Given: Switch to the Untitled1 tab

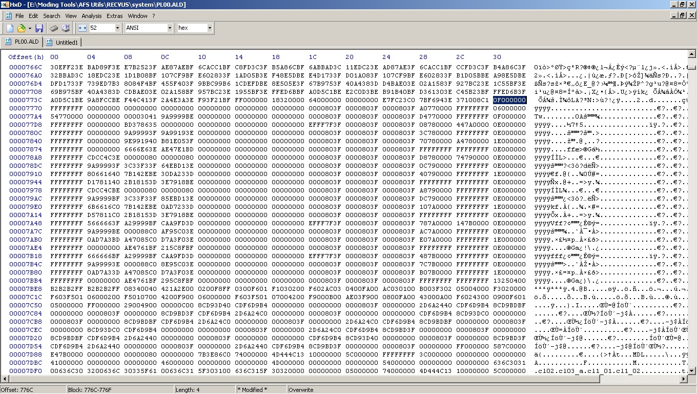Looking at the screenshot, I should click(x=62, y=42).
